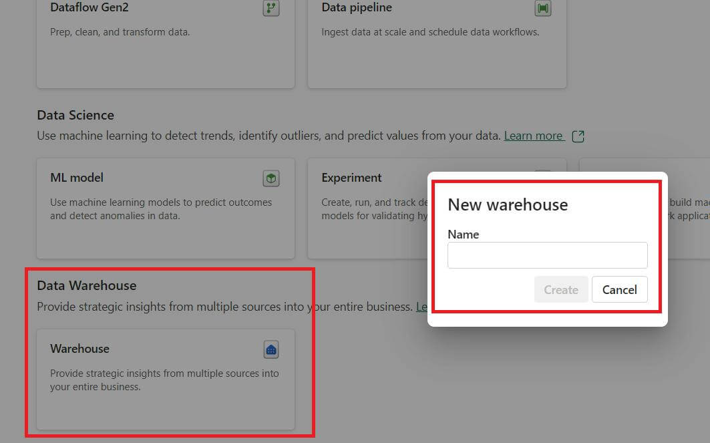710x443 pixels.
Task: Select the Warehouse card title
Action: (79, 348)
